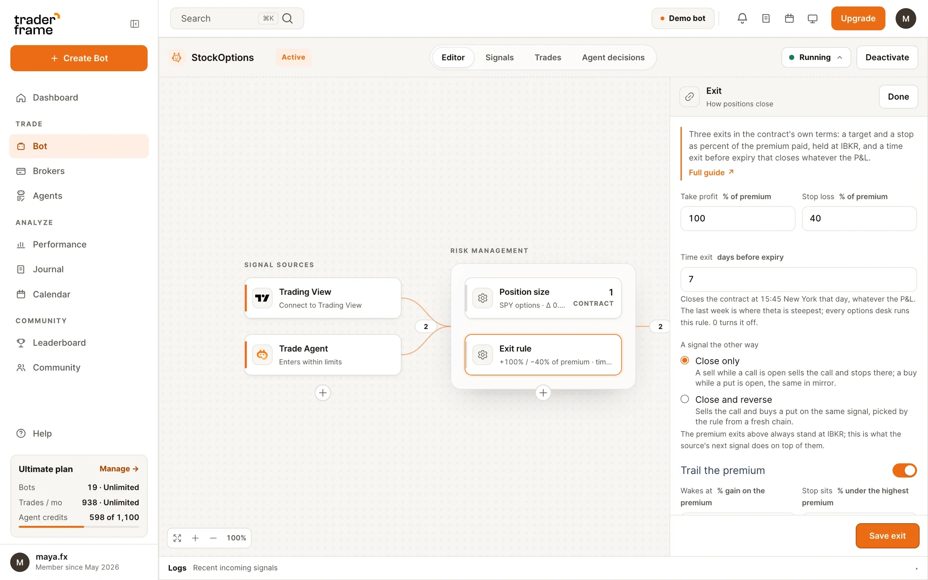Viewport: 928px width, 580px height.
Task: Click the monitor display icon in the header
Action: click(x=812, y=18)
